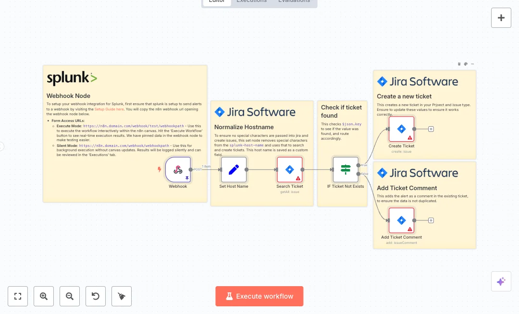
Task: Switch to the Executions tab
Action: (x=251, y=1)
